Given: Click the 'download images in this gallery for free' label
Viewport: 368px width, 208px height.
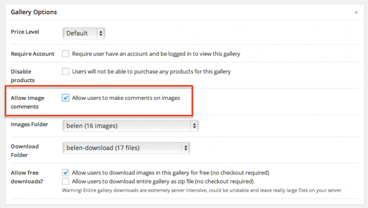Looking at the screenshot, I should [x=171, y=173].
